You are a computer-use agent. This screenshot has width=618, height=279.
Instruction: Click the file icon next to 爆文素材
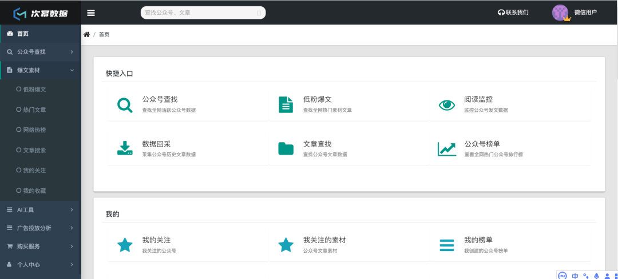[10, 70]
